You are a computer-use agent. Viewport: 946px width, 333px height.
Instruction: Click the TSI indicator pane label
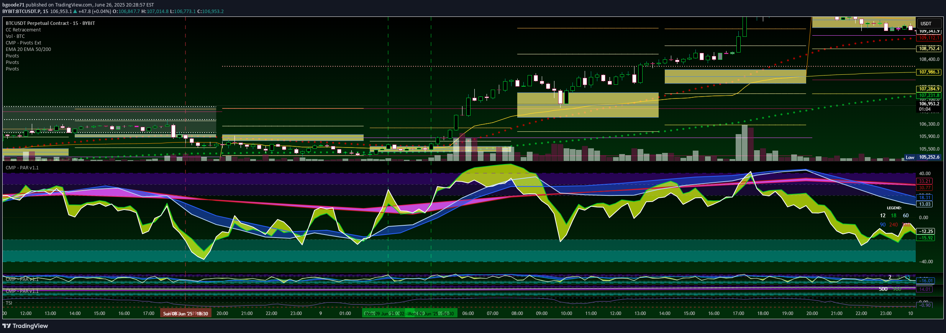(9, 303)
